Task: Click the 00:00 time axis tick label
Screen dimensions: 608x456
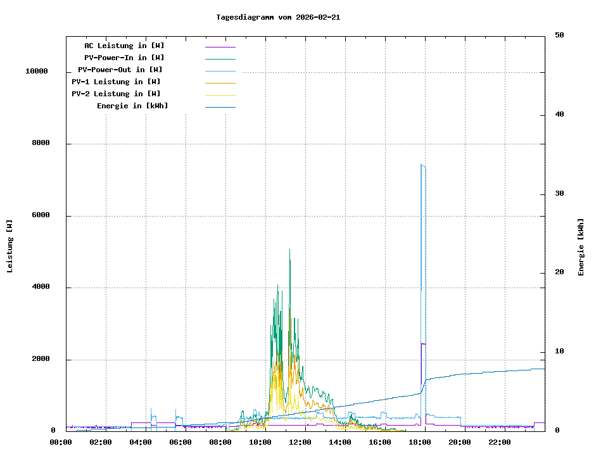Action: point(61,442)
